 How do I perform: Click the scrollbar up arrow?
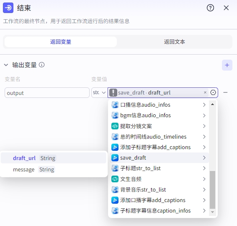click(212, 104)
